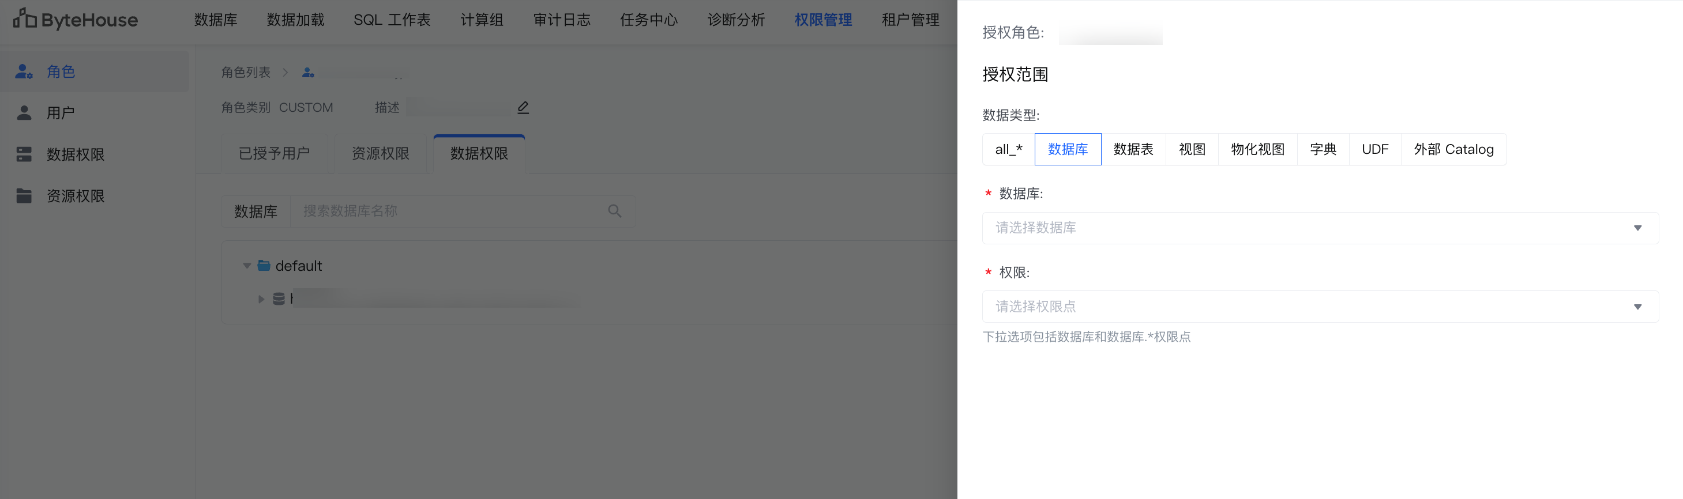Viewport: 1683px width, 499px height.
Task: Open the 任务中心 menu
Action: (649, 20)
